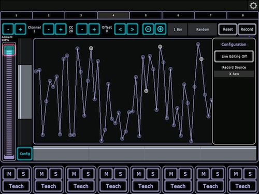Switch to track tab 6
Viewport: 259px width, 194px height.
click(x=178, y=16)
